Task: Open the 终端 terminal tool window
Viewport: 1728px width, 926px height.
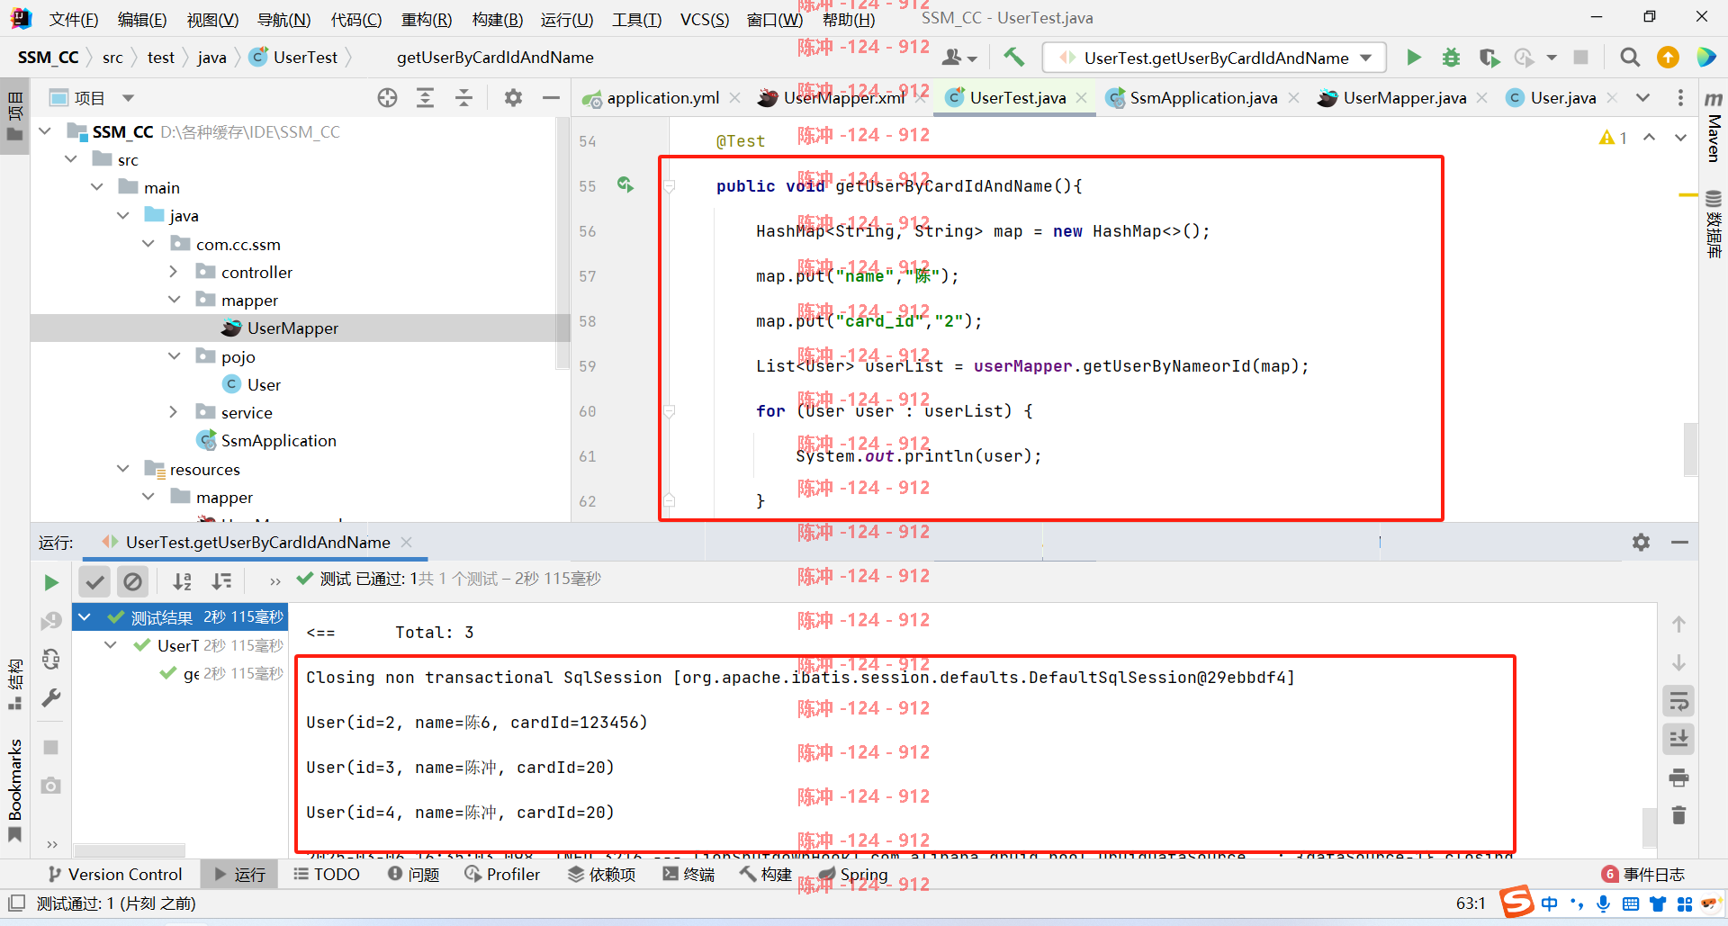Action: coord(688,875)
